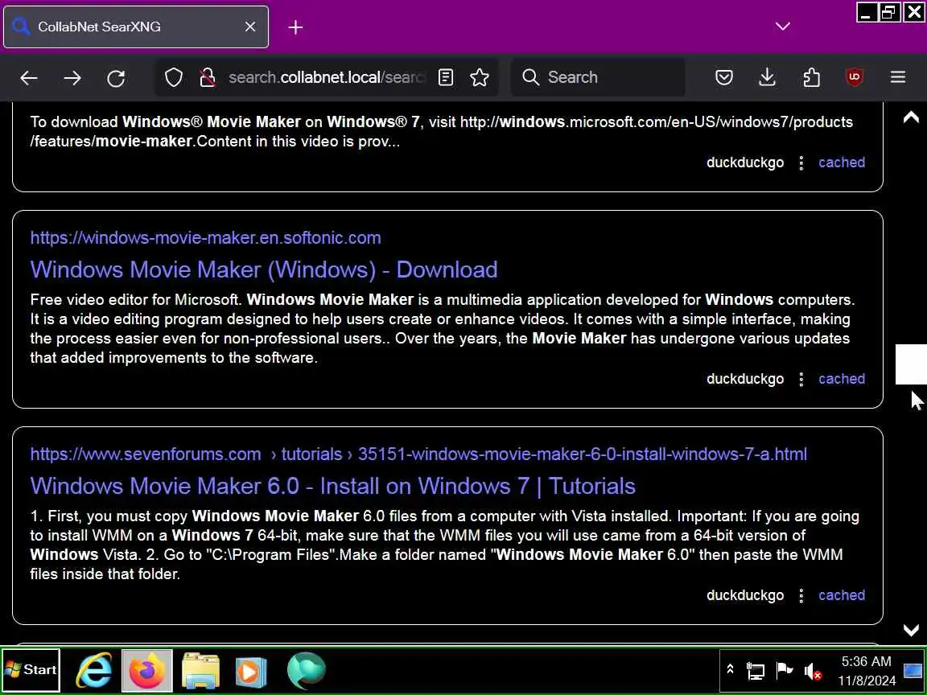Viewport: 927px width, 695px height.
Task: Open cached link for Sevenforums result
Action: (841, 595)
